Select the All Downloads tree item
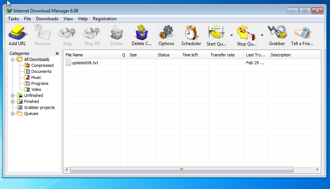Viewport: 330px width, 189px height. tap(36, 59)
